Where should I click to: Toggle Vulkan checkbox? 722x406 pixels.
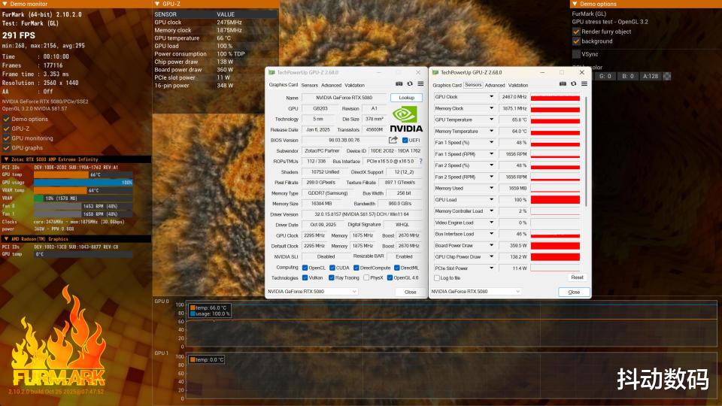[x=305, y=277]
